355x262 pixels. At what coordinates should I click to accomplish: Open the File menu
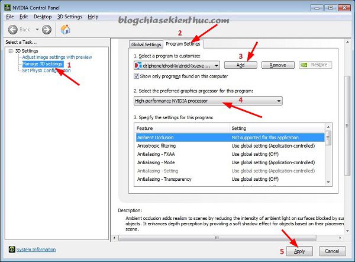point(9,17)
